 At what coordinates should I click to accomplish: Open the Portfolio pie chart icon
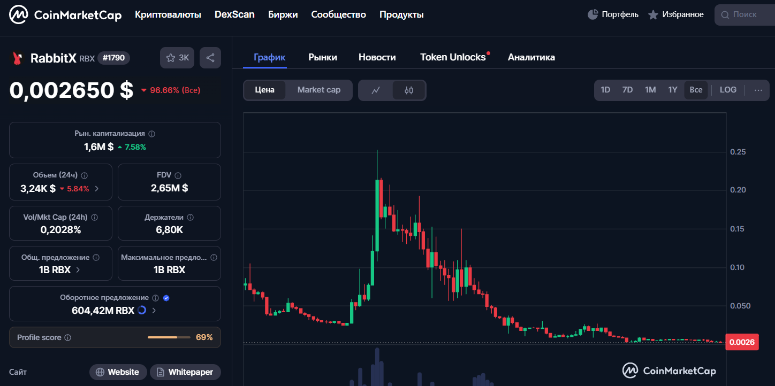click(592, 14)
